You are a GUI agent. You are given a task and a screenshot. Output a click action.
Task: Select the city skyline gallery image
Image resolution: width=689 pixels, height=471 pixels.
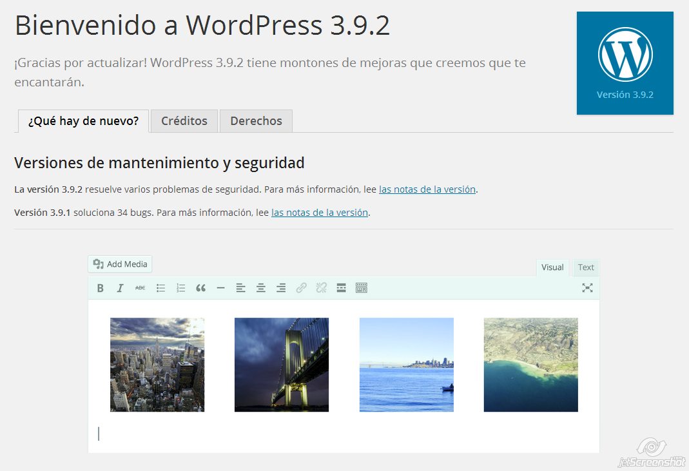click(157, 365)
